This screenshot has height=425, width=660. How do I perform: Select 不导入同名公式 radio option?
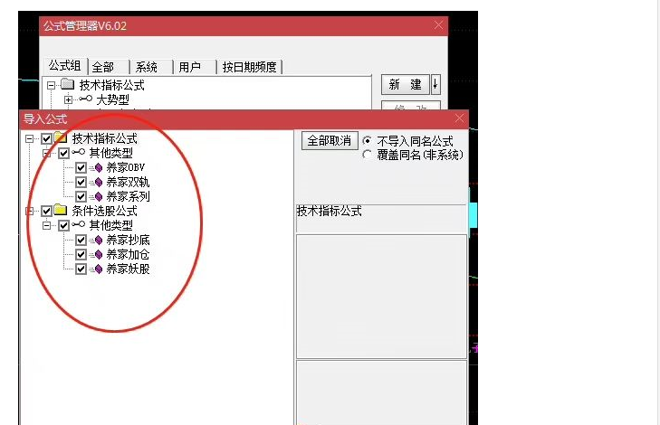367,141
